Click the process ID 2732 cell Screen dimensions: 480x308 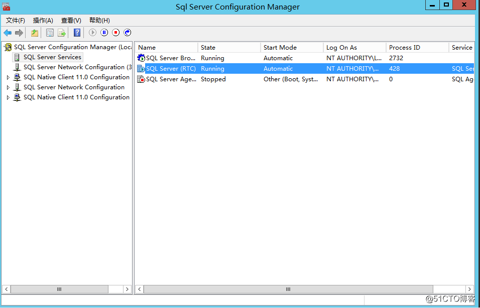click(396, 58)
